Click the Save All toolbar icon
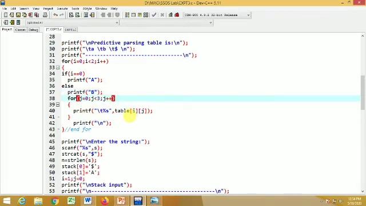Image resolution: width=366 pixels, height=206 pixels. click(24, 15)
